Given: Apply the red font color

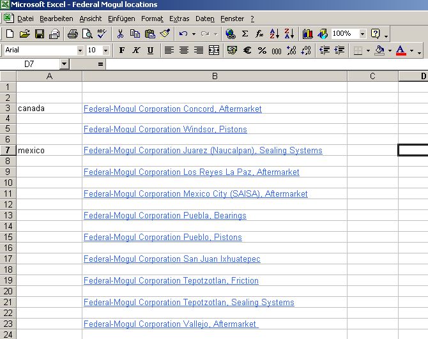Looking at the screenshot, I should [401, 50].
